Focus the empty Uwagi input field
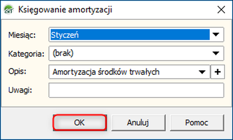Image resolution: width=233 pixels, height=140 pixels. point(136,90)
